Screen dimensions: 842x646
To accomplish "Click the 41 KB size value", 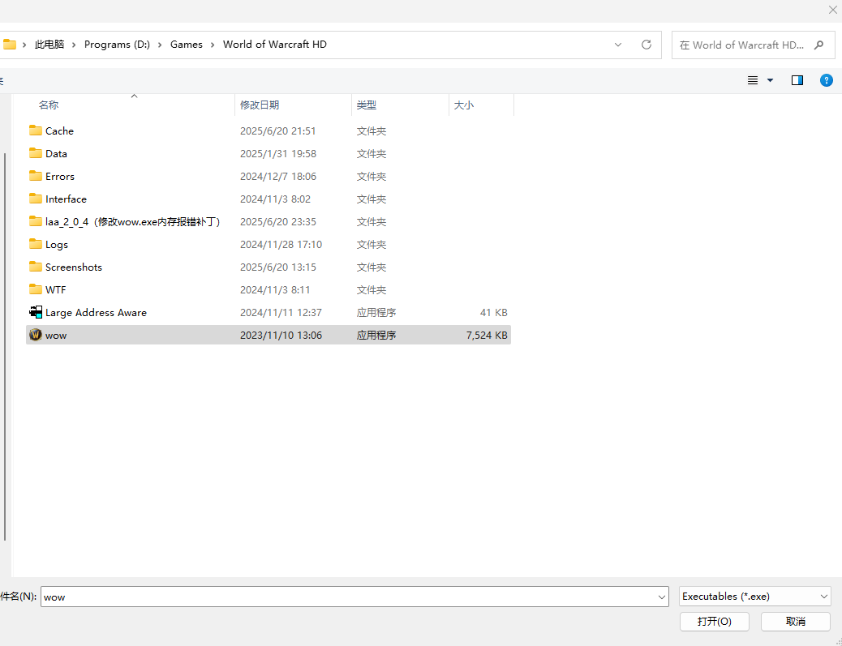I will 493,312.
